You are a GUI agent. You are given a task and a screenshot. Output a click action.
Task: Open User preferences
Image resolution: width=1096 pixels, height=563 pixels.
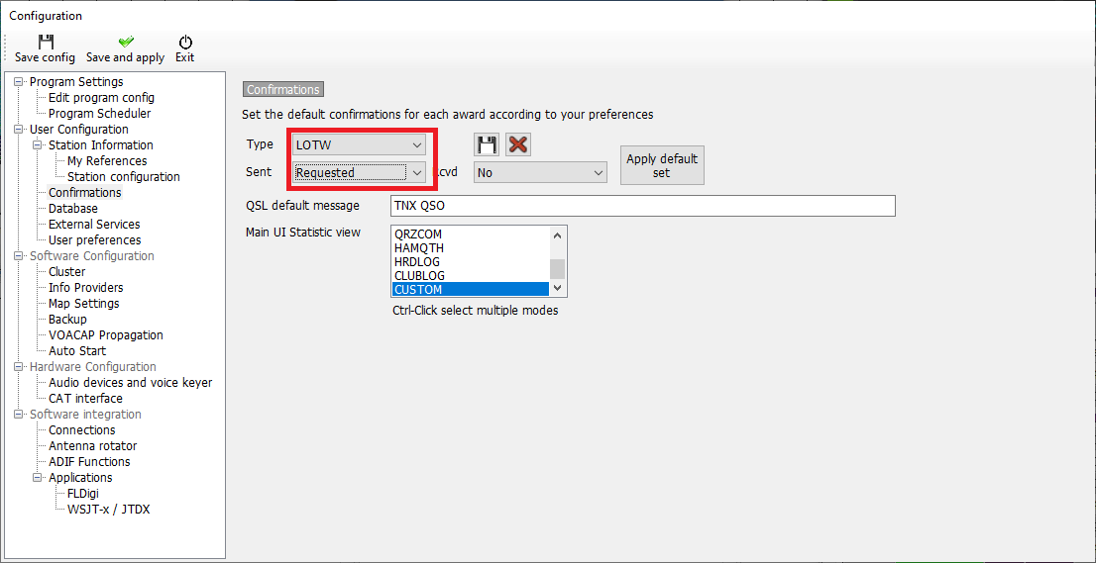tap(94, 240)
